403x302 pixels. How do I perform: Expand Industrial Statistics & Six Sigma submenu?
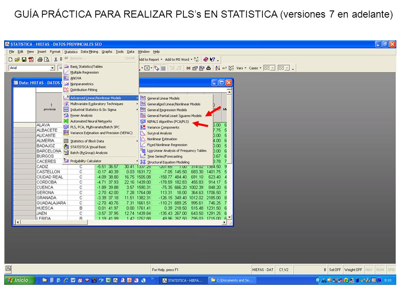click(101, 109)
